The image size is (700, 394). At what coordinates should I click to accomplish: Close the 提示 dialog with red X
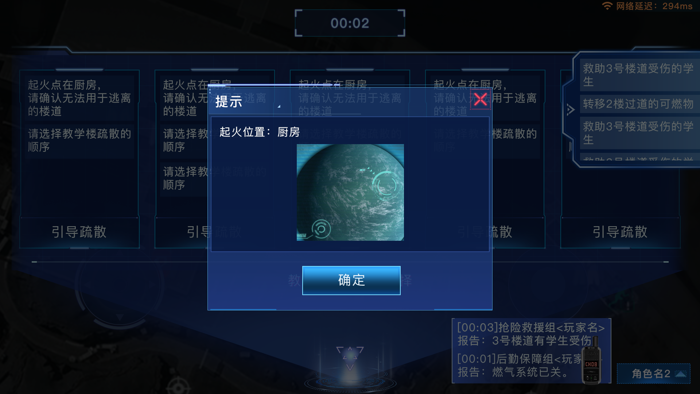480,99
